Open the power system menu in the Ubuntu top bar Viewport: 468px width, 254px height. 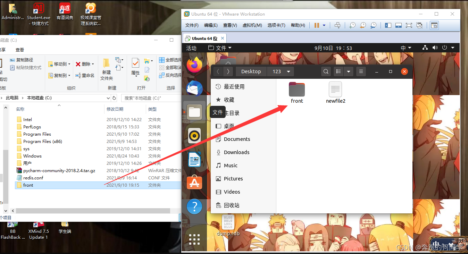pyautogui.click(x=447, y=48)
